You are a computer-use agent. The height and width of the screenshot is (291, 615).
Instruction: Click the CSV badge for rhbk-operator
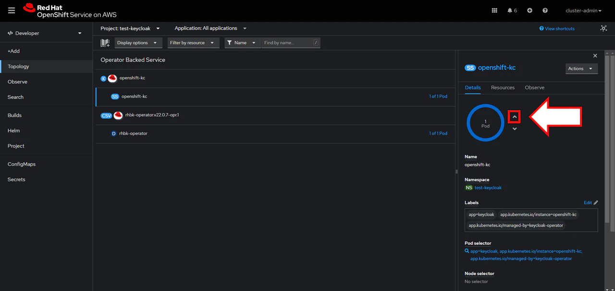(106, 116)
